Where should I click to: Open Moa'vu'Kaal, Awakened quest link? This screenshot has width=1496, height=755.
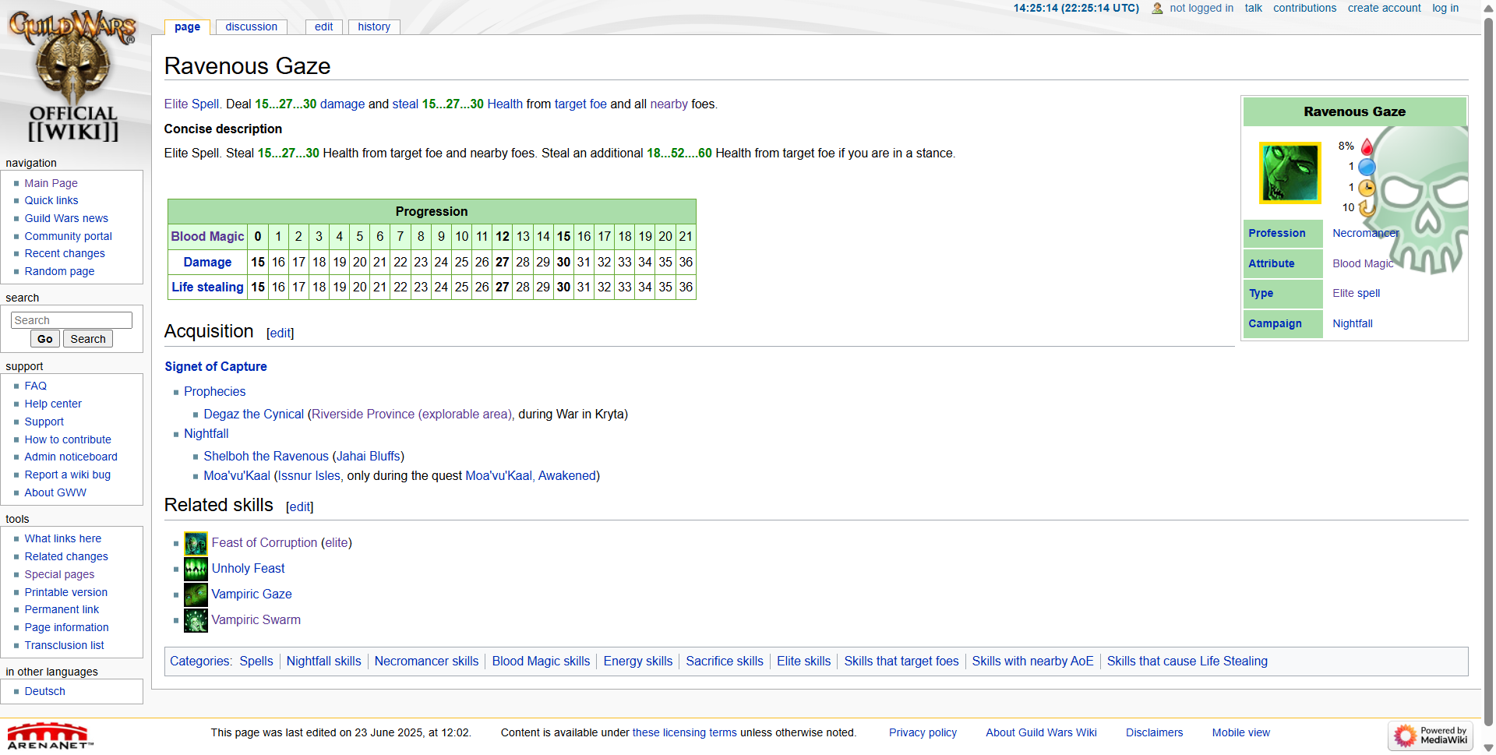(531, 476)
